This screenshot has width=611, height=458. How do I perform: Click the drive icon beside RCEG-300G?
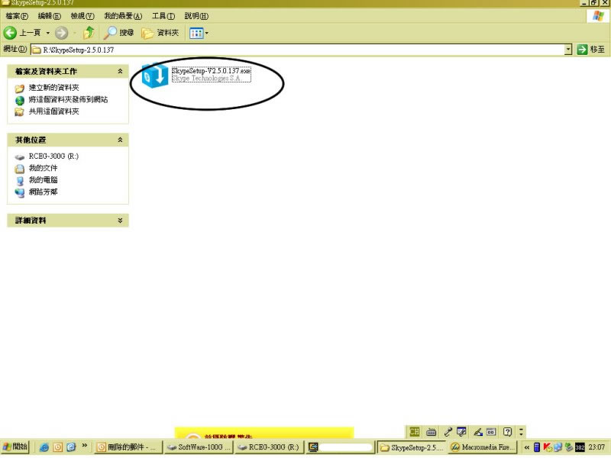[20, 157]
